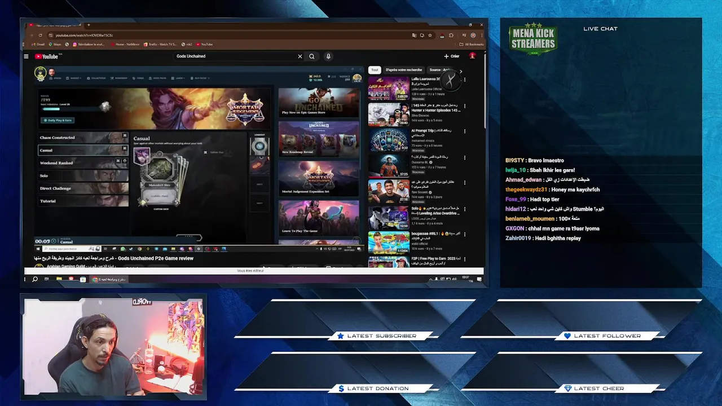The image size is (722, 406).
Task: Start voice search with the microphone
Action: point(328,56)
